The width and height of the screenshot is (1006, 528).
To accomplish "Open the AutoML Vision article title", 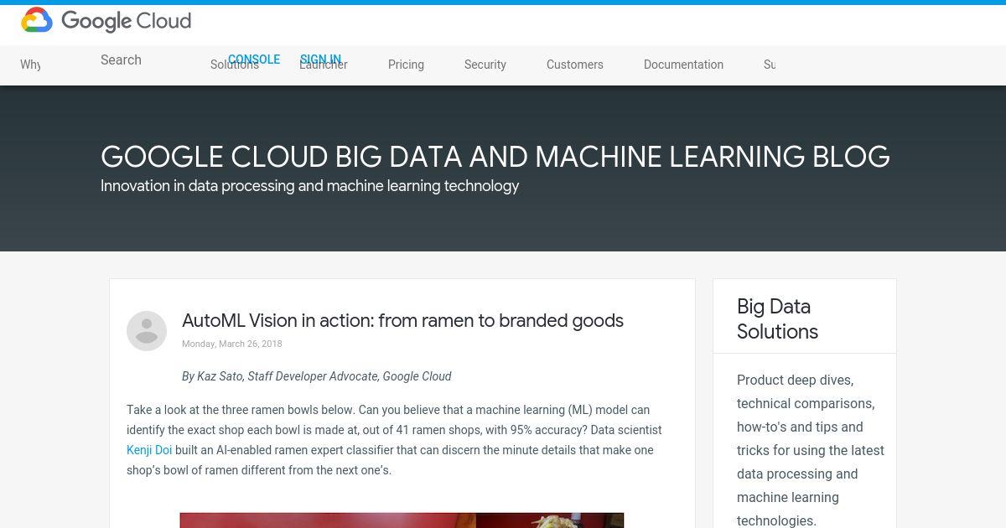I will tap(402, 320).
